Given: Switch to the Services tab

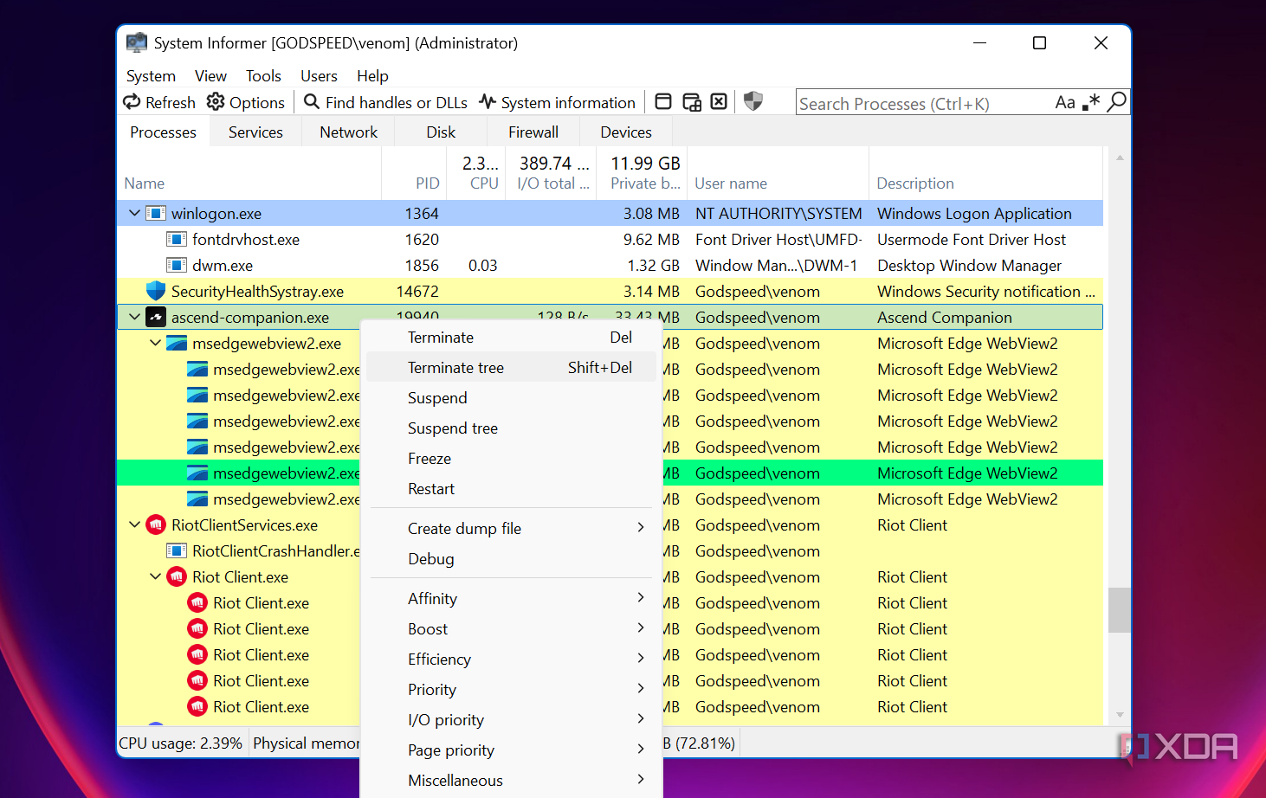Looking at the screenshot, I should (255, 132).
